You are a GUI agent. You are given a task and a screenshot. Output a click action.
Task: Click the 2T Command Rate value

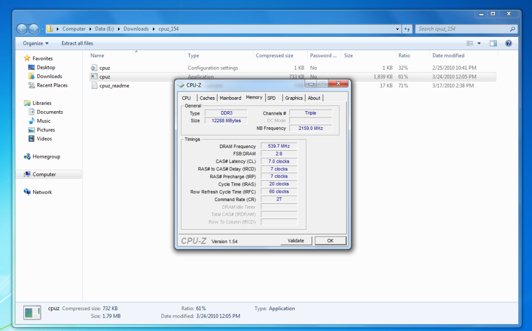pyautogui.click(x=279, y=199)
